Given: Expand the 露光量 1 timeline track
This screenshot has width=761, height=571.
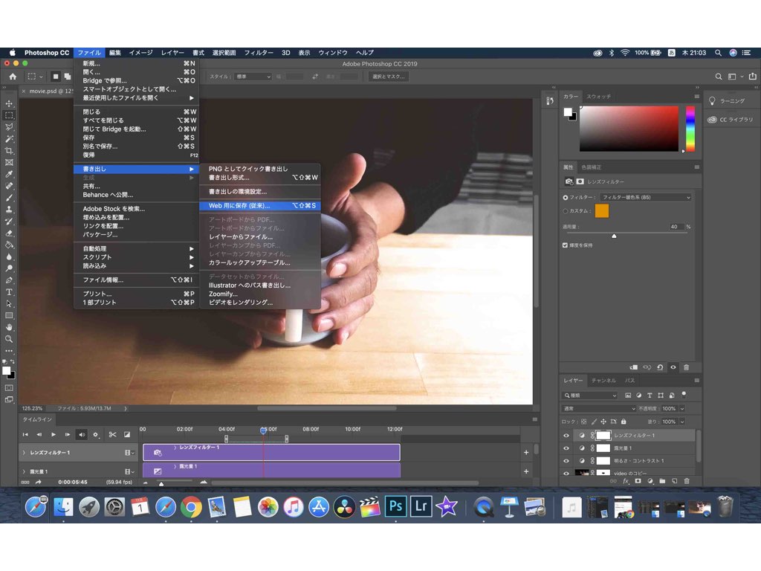Looking at the screenshot, I should coord(24,471).
